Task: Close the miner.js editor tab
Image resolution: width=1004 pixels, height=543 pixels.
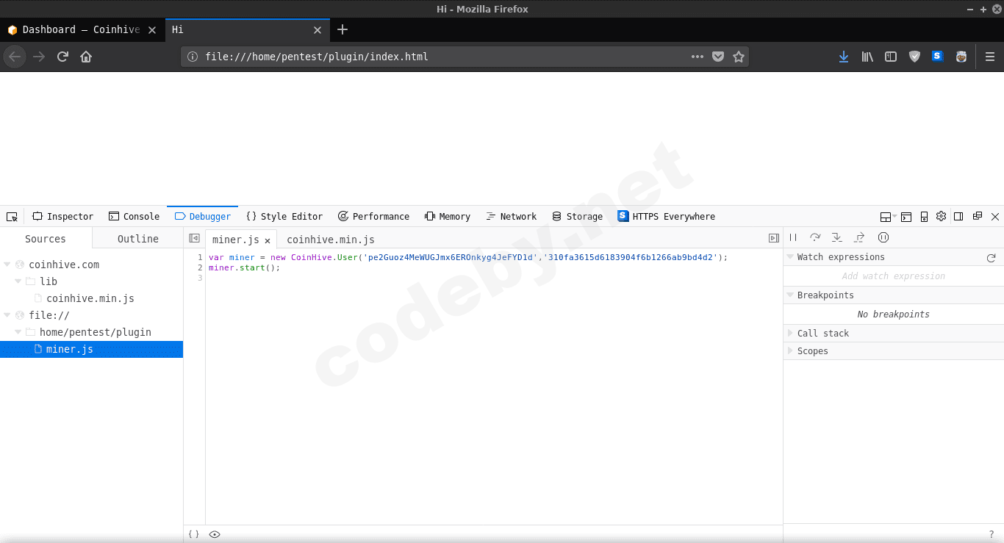Action: 268,240
